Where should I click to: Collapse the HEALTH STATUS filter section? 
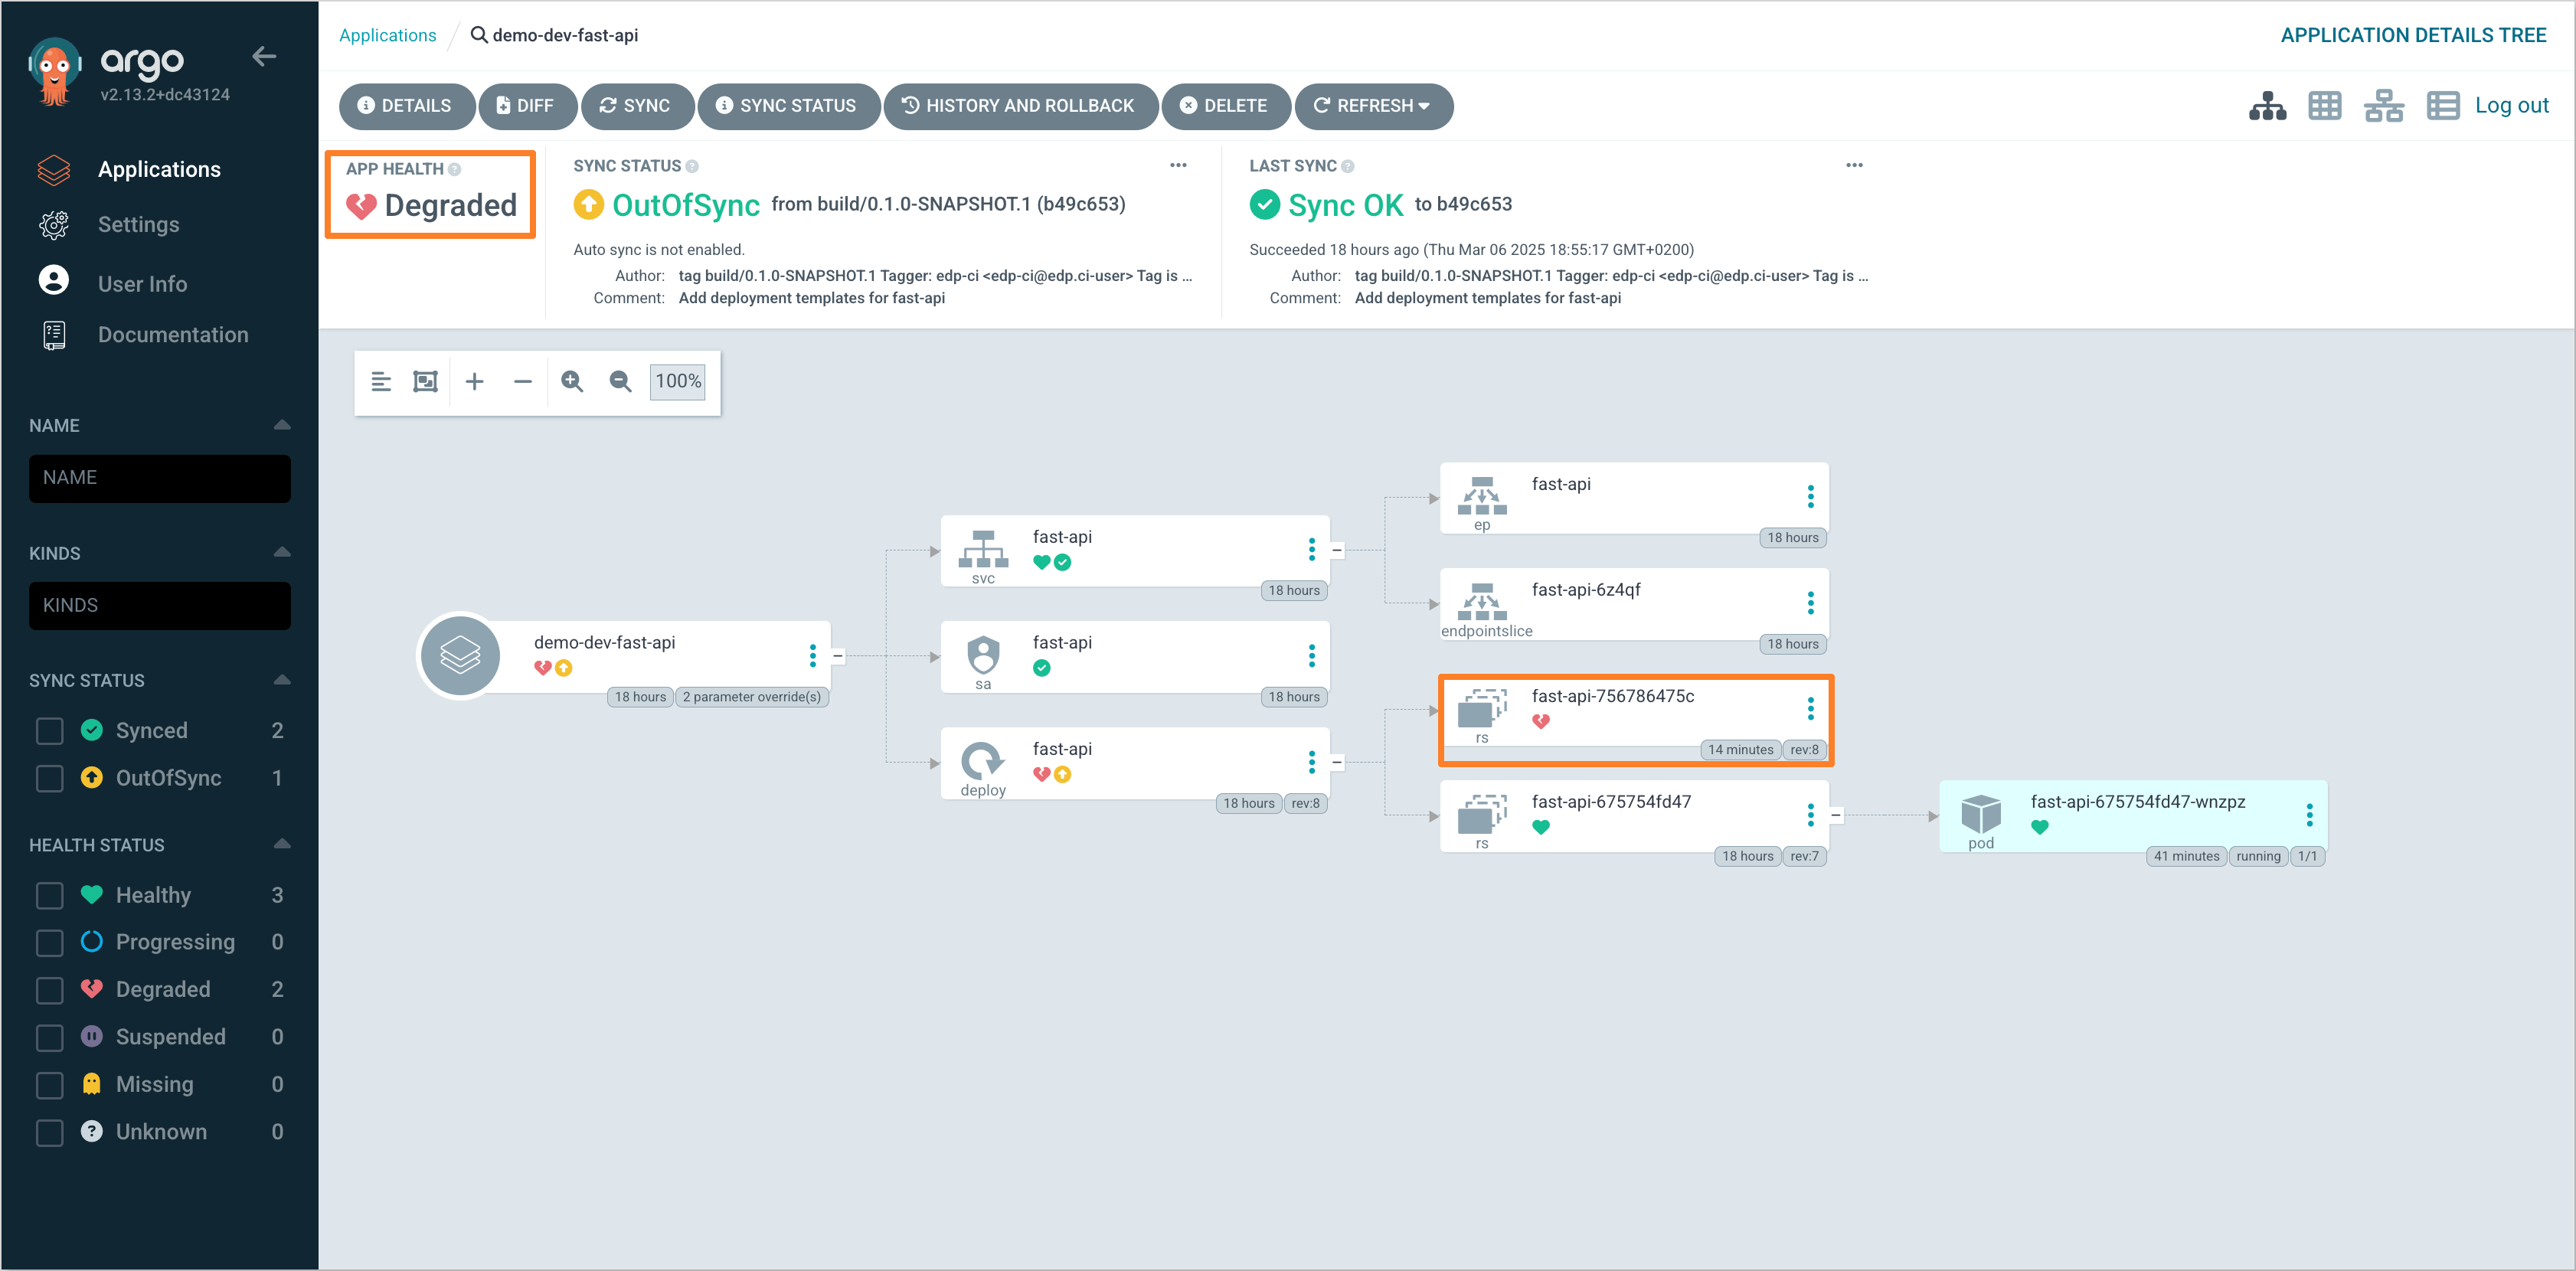(x=282, y=844)
